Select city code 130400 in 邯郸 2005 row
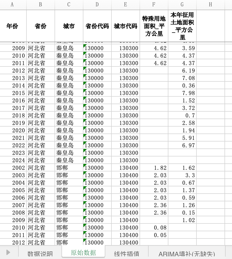 [126, 190]
